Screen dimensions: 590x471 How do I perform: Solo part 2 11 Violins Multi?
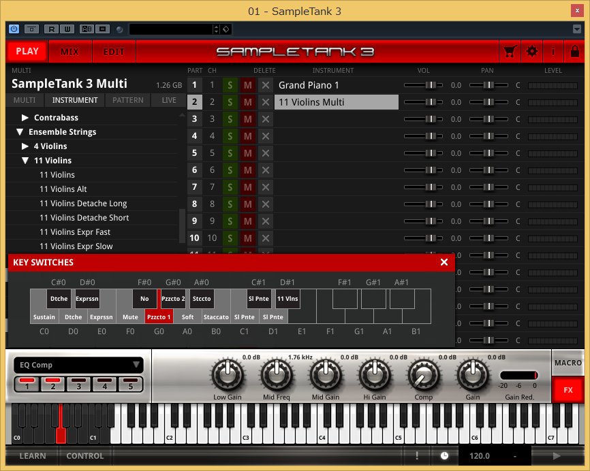coord(230,102)
